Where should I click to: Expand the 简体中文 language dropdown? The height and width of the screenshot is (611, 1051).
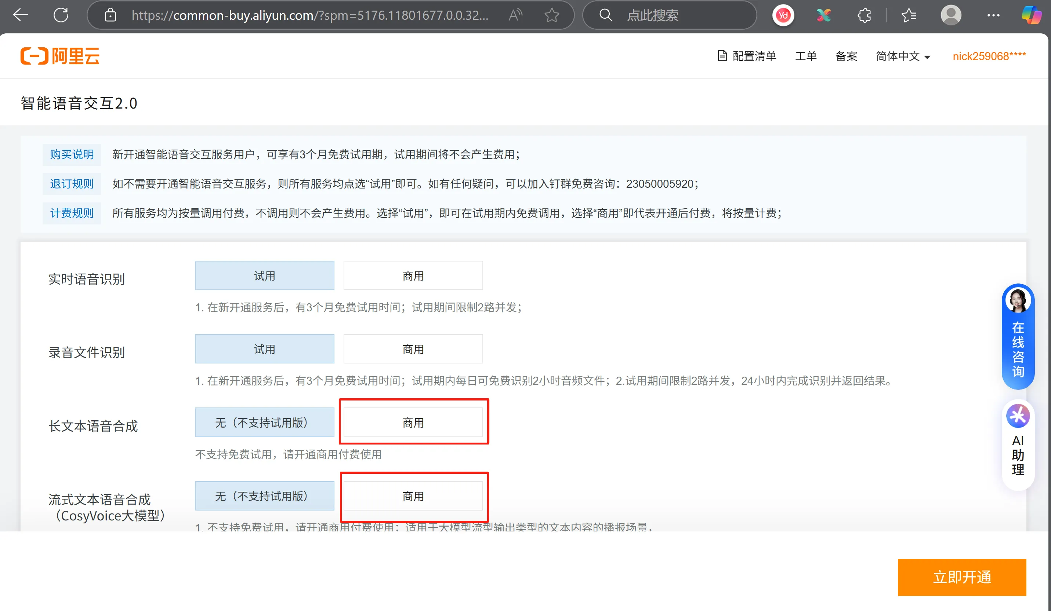click(903, 56)
